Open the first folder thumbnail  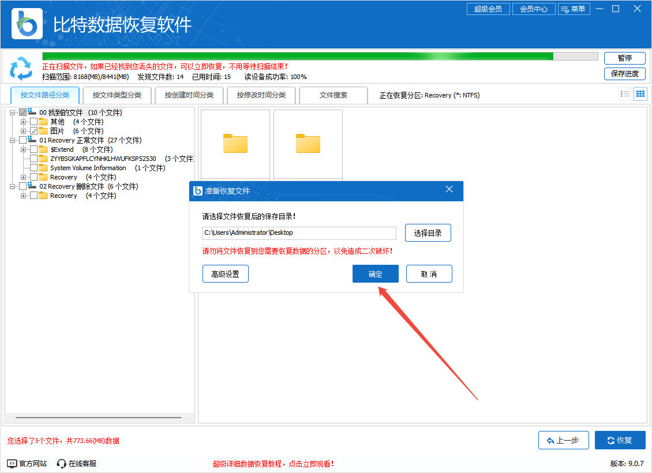click(235, 144)
